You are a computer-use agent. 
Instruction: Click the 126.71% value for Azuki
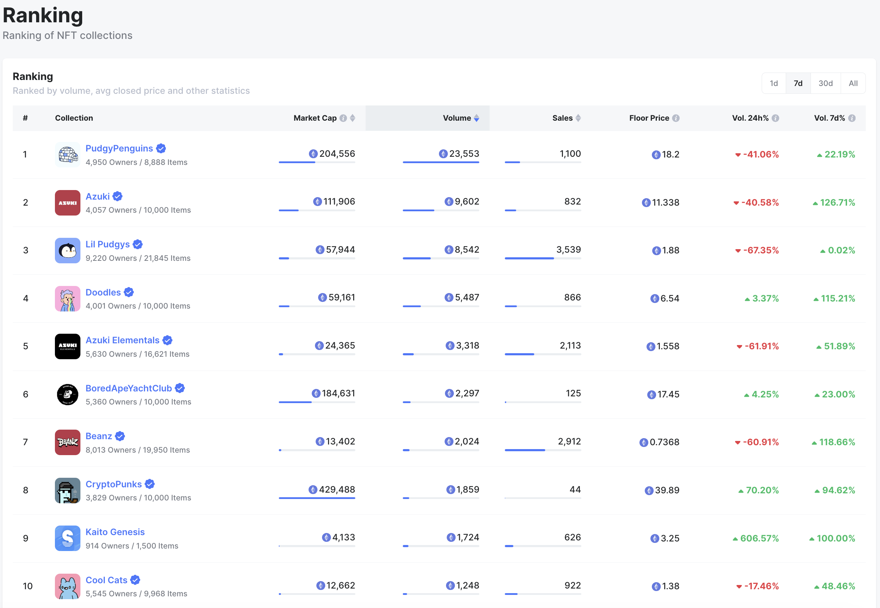click(x=838, y=202)
